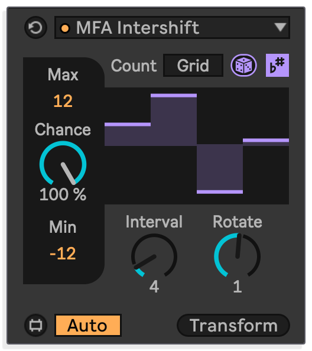Viewport: 312px width, 351px height.
Task: Click the Count label
Action: 134,66
